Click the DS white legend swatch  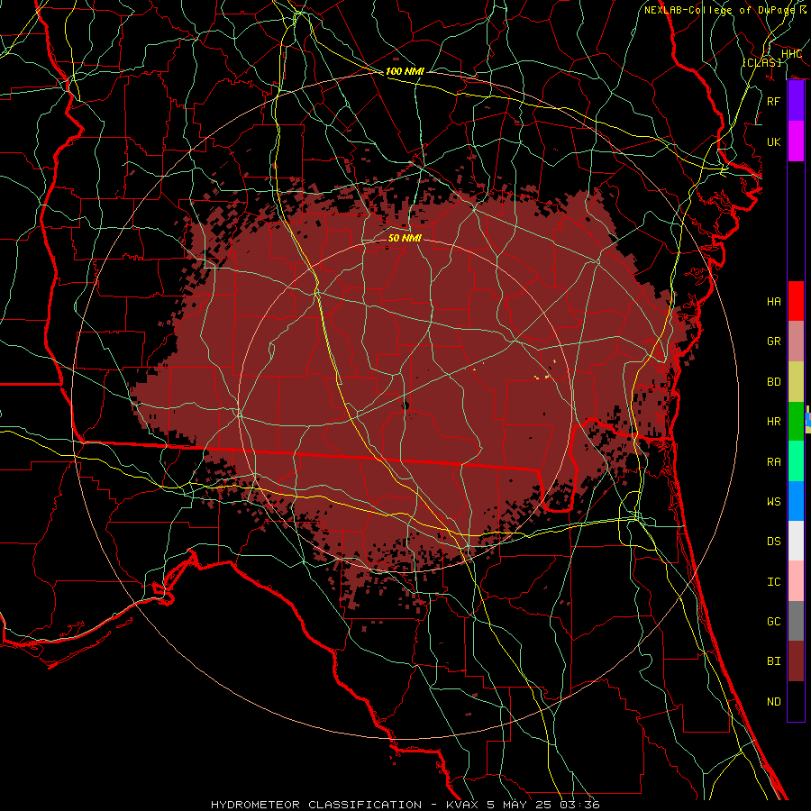pyautogui.click(x=796, y=541)
